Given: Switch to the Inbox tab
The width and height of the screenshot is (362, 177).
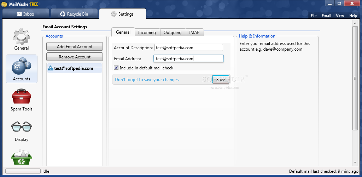Looking at the screenshot, I should click(x=25, y=14).
